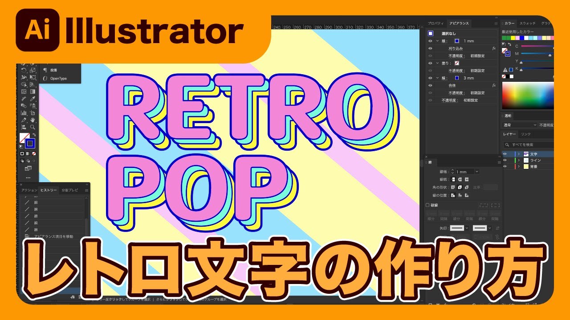The width and height of the screenshot is (570, 320).
Task: Align stroke to outside
Action: pyautogui.click(x=466, y=195)
